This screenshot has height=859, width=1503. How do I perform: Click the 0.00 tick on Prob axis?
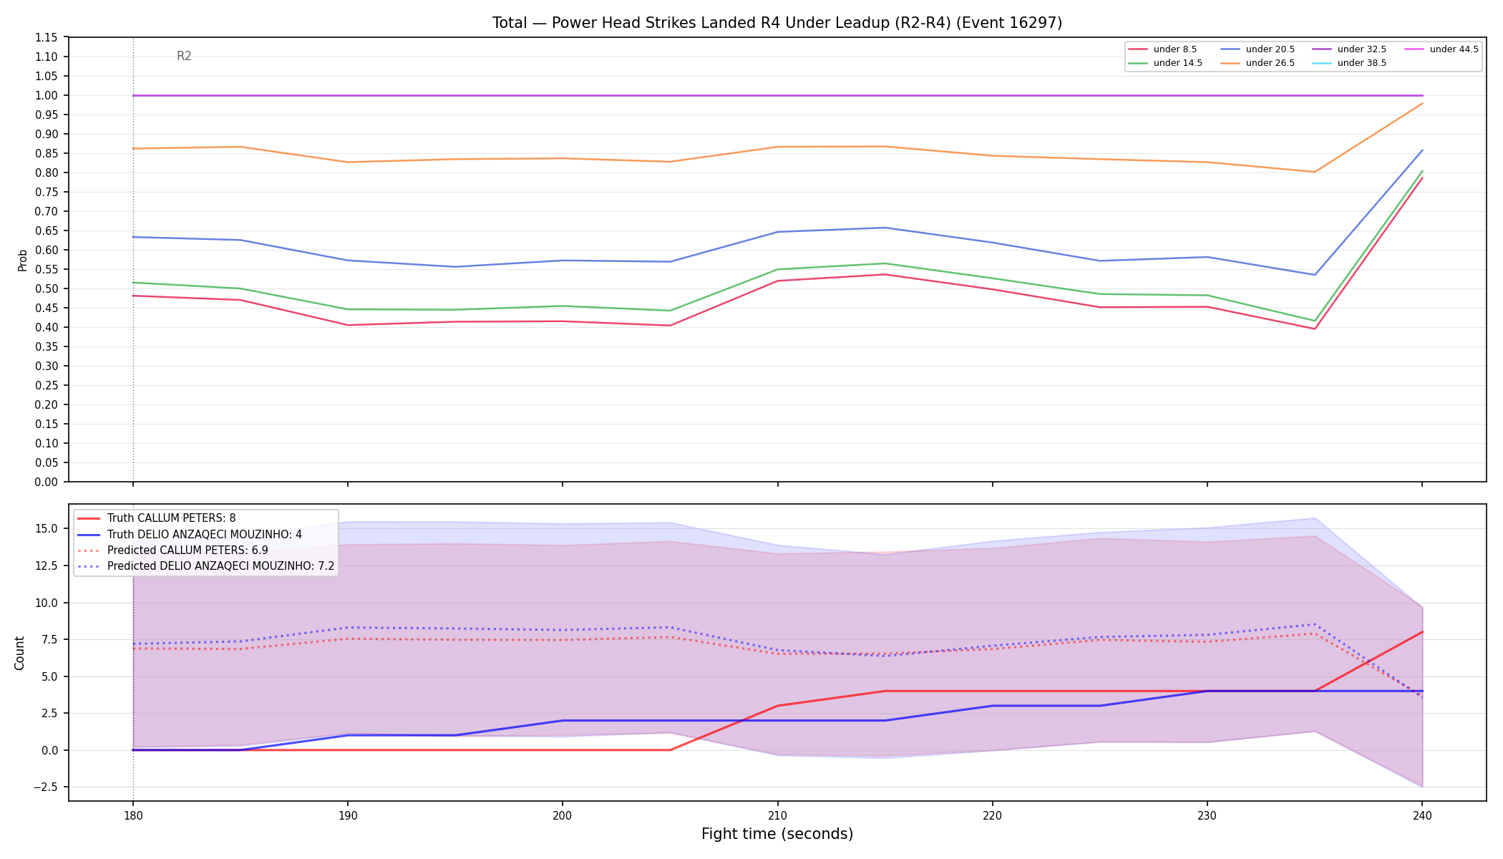pyautogui.click(x=47, y=482)
